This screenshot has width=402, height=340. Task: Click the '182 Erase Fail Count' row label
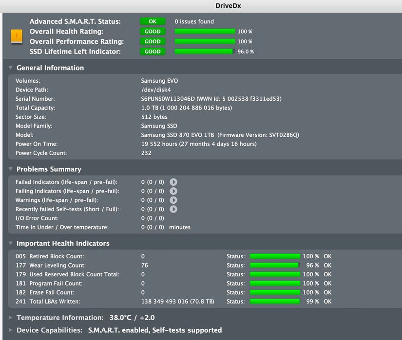(x=45, y=292)
